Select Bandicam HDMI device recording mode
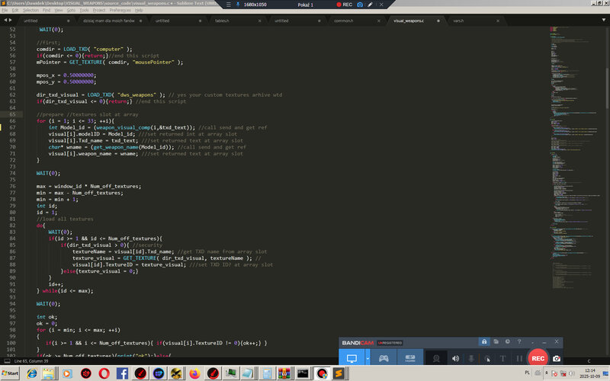Viewport: 610px width, 381px height. pyautogui.click(x=409, y=358)
